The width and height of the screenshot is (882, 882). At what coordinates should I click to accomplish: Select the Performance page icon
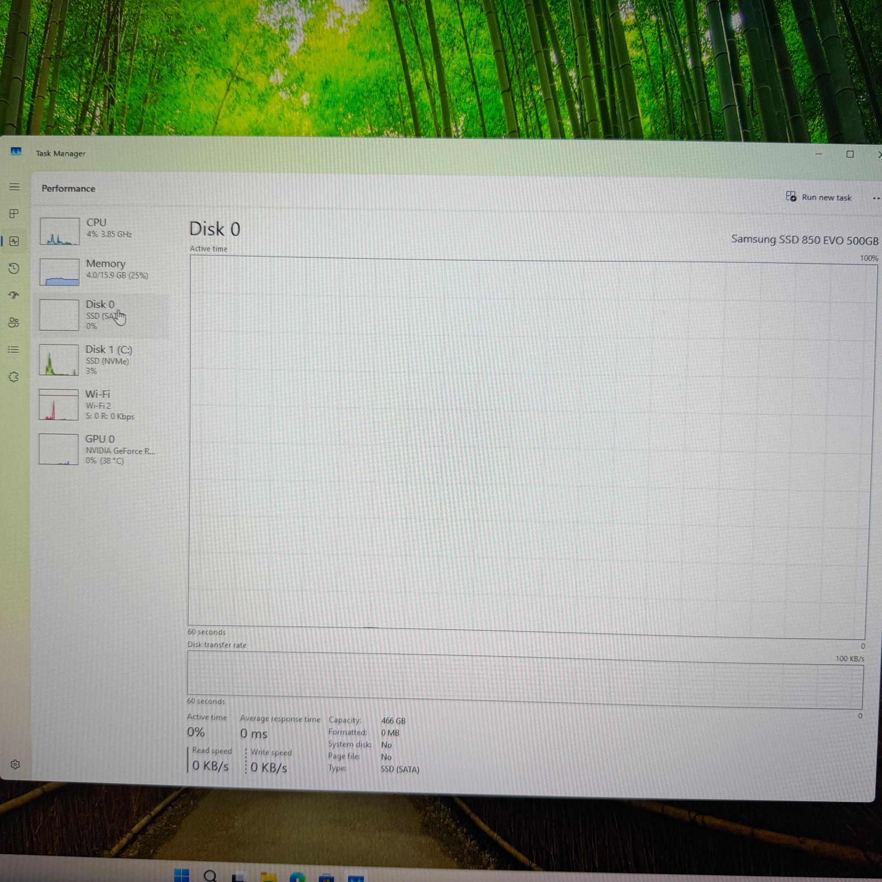pyautogui.click(x=14, y=241)
